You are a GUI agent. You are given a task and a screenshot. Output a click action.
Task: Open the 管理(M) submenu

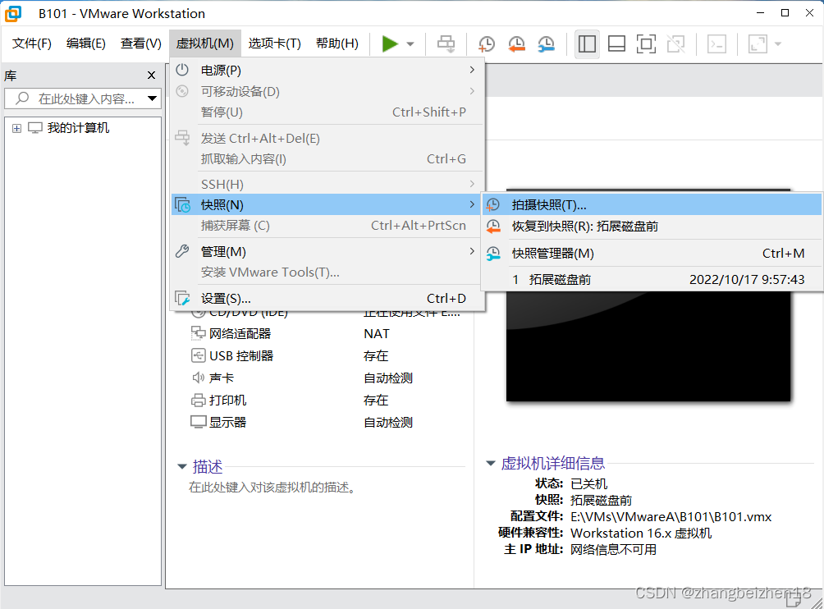326,252
